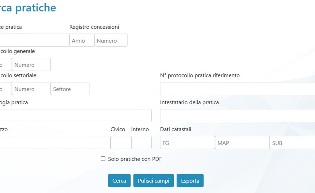Screen dimensions: 315x193
Task: Click the Numero field in Protocollo settoriale
Action: (31, 89)
